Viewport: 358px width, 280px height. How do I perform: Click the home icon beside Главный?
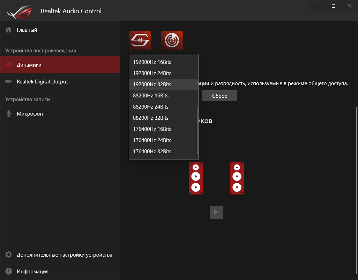pos(9,30)
